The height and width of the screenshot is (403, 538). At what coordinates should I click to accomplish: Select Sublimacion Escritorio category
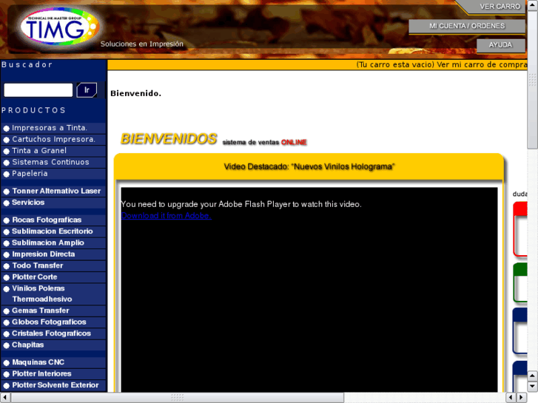[52, 231]
